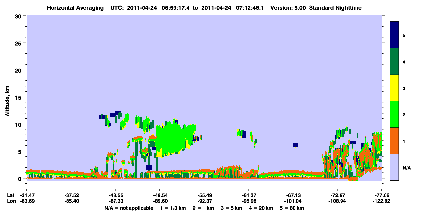424x217 pixels.
Task: Click latitude value -67.13
Action: click(293, 195)
